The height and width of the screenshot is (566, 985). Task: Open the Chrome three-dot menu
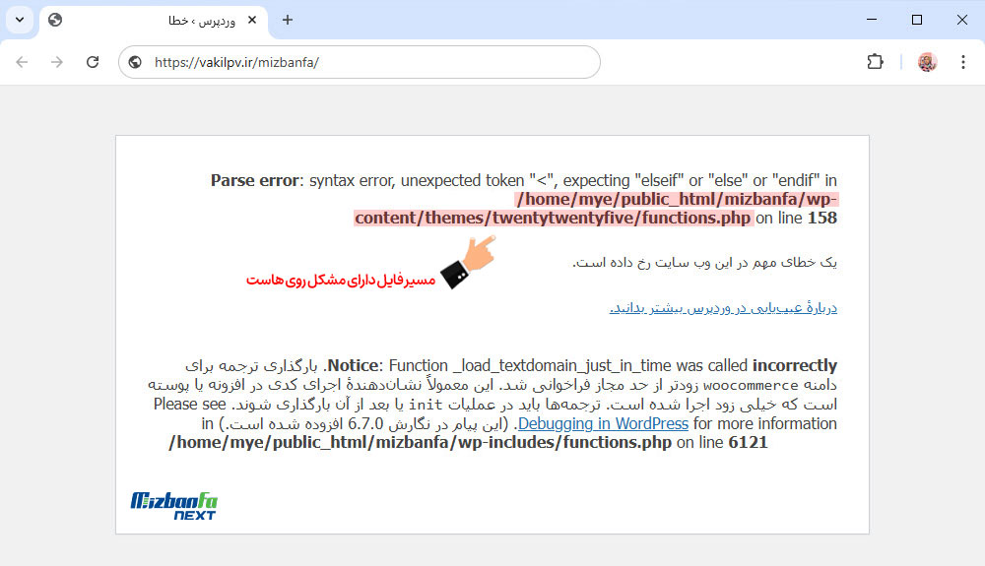tap(963, 62)
